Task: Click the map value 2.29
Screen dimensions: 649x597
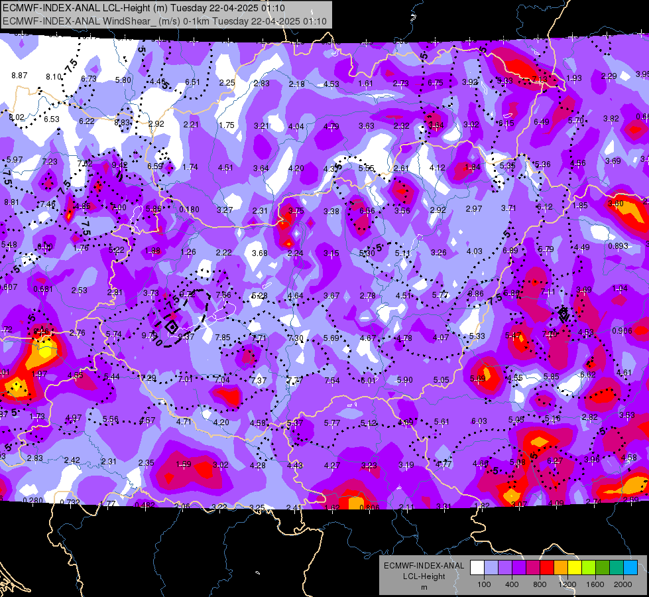Action: pos(609,76)
